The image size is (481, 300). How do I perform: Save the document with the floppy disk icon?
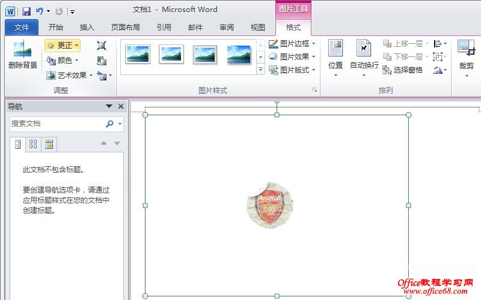point(26,11)
